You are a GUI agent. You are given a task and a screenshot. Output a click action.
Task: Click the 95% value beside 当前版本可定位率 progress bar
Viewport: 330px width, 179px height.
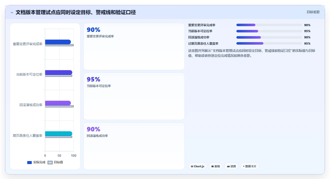307,31
